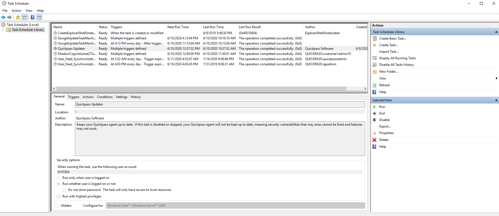The height and width of the screenshot is (216, 499).
Task: Expand the Task Scheduler Library tree node
Action: click(3, 30)
